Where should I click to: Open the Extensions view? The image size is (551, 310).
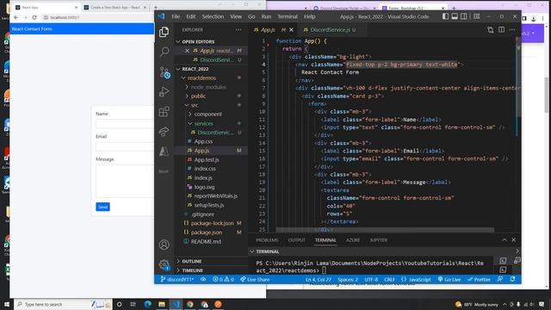[x=164, y=112]
